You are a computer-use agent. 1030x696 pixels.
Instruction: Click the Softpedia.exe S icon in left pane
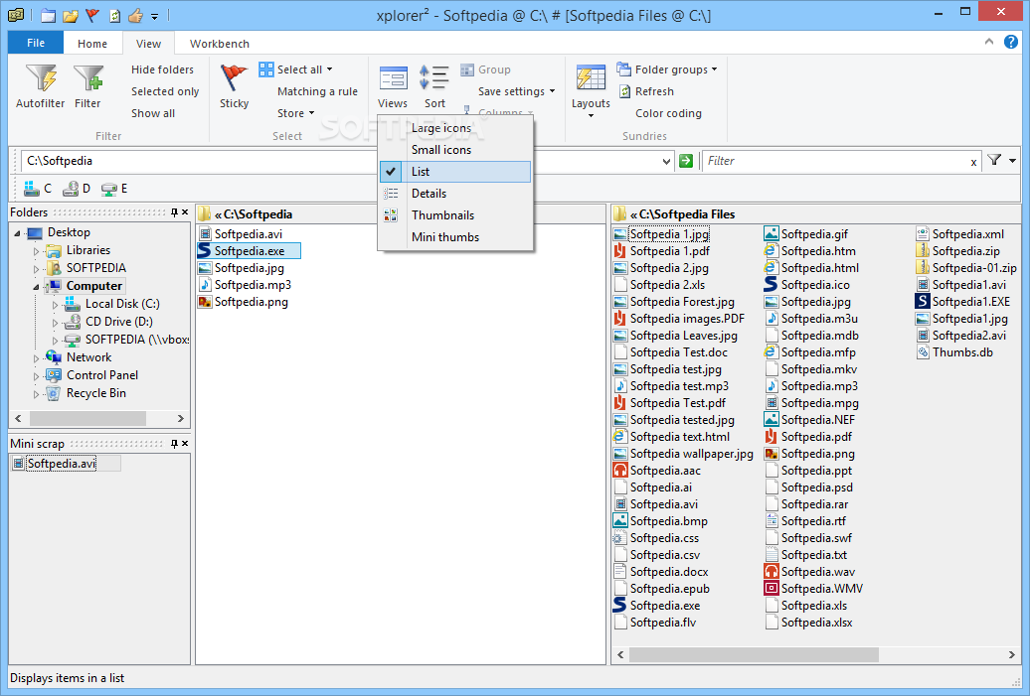204,250
